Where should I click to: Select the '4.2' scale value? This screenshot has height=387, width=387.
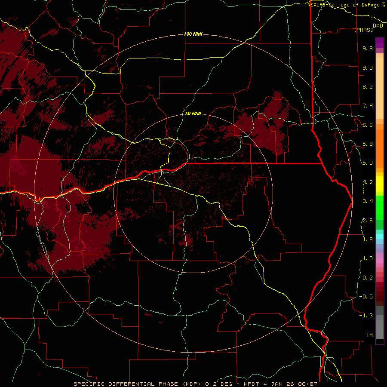368,182
